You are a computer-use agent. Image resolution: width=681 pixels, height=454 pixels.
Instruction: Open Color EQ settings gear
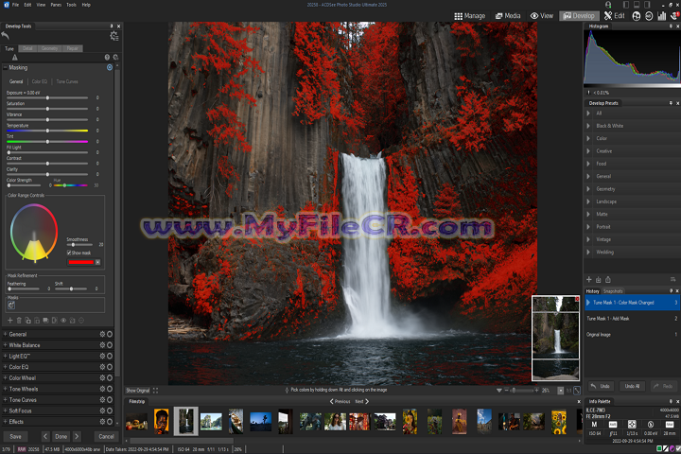coord(102,367)
